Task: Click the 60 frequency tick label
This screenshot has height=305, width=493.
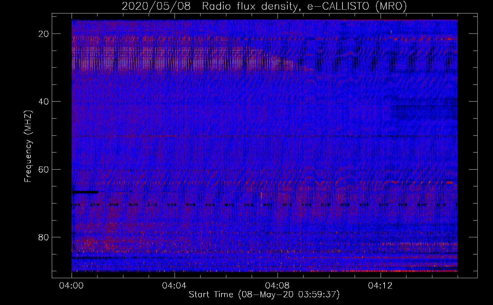Action: tap(44, 169)
